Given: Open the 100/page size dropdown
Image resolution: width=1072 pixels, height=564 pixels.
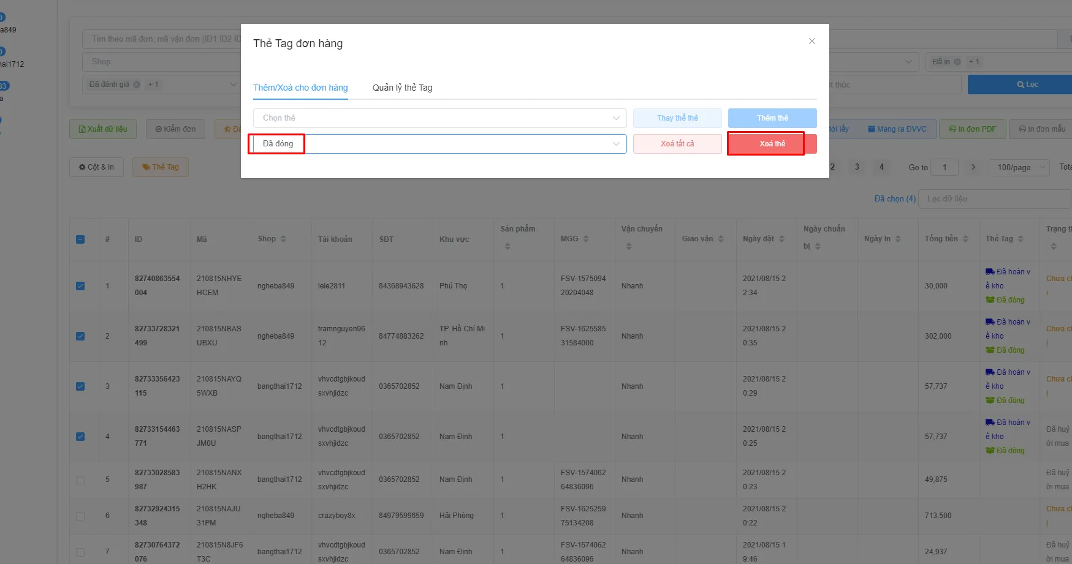Looking at the screenshot, I should 1020,167.
